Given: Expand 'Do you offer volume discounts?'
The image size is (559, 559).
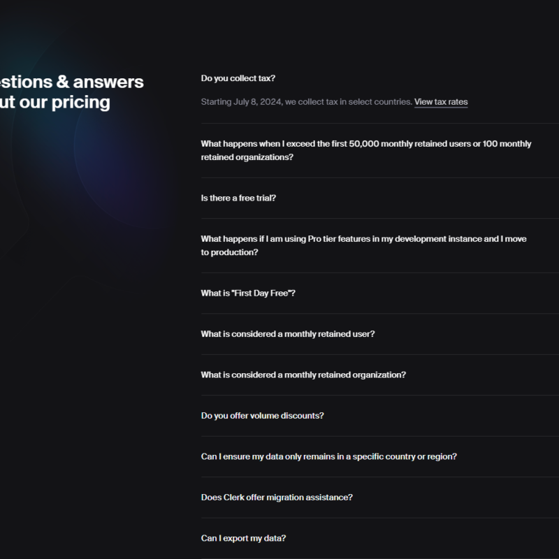Looking at the screenshot, I should point(262,416).
